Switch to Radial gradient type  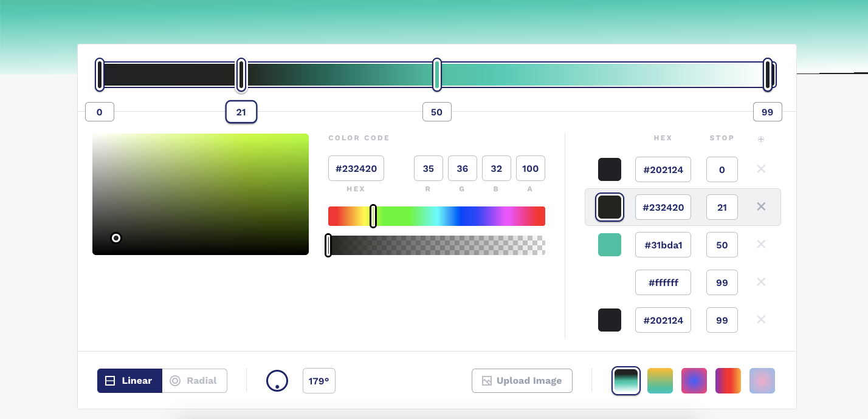pos(195,381)
